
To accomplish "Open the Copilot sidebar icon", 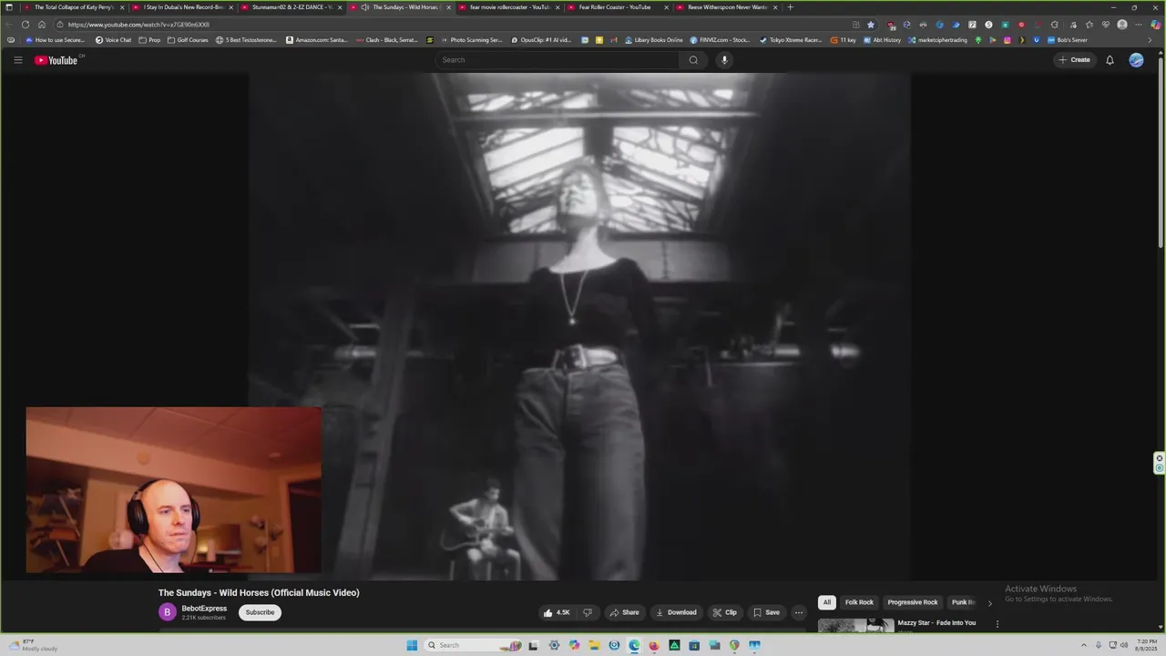I will (x=1156, y=25).
